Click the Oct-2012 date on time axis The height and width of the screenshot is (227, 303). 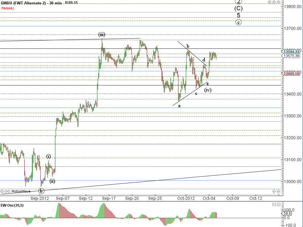(186, 198)
